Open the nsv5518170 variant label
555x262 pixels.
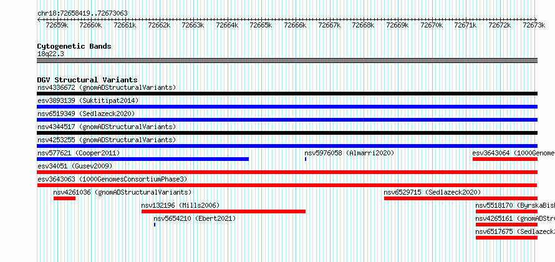click(x=515, y=205)
